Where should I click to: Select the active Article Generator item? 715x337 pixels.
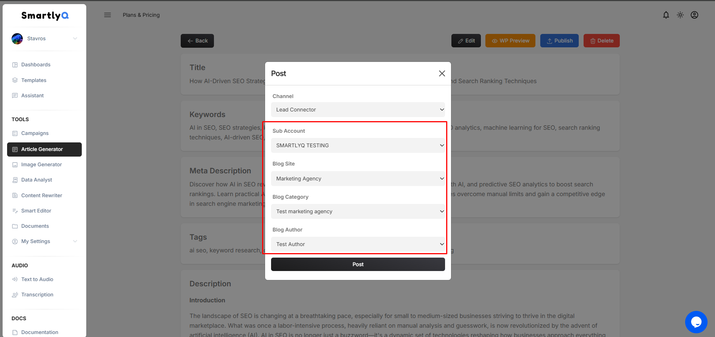tap(44, 149)
